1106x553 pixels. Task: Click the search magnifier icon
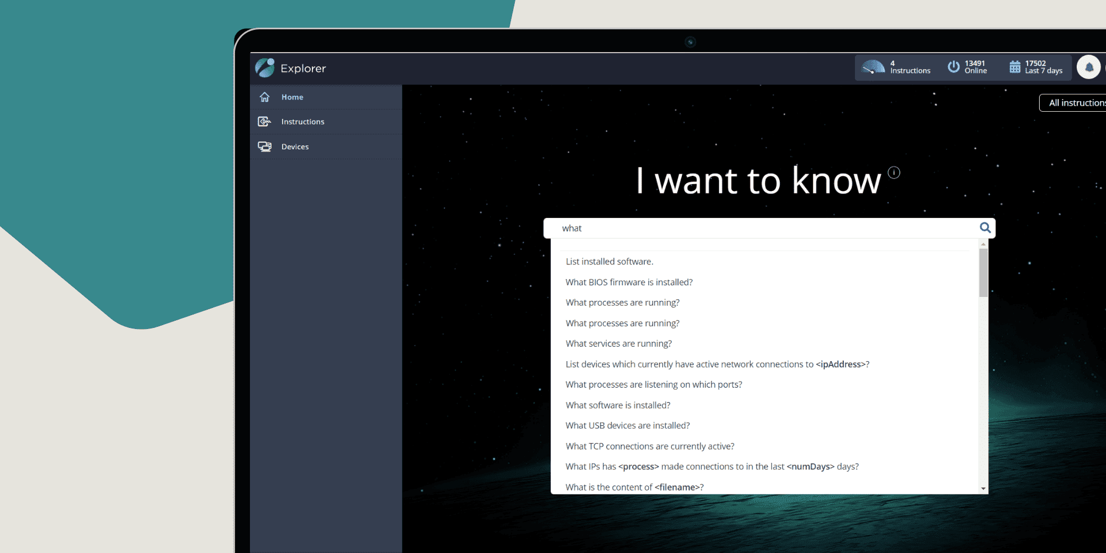coord(985,228)
